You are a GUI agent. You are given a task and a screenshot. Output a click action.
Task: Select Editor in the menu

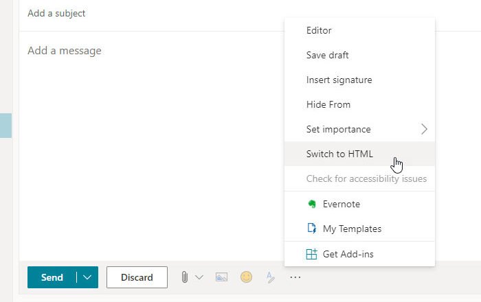[359, 30]
